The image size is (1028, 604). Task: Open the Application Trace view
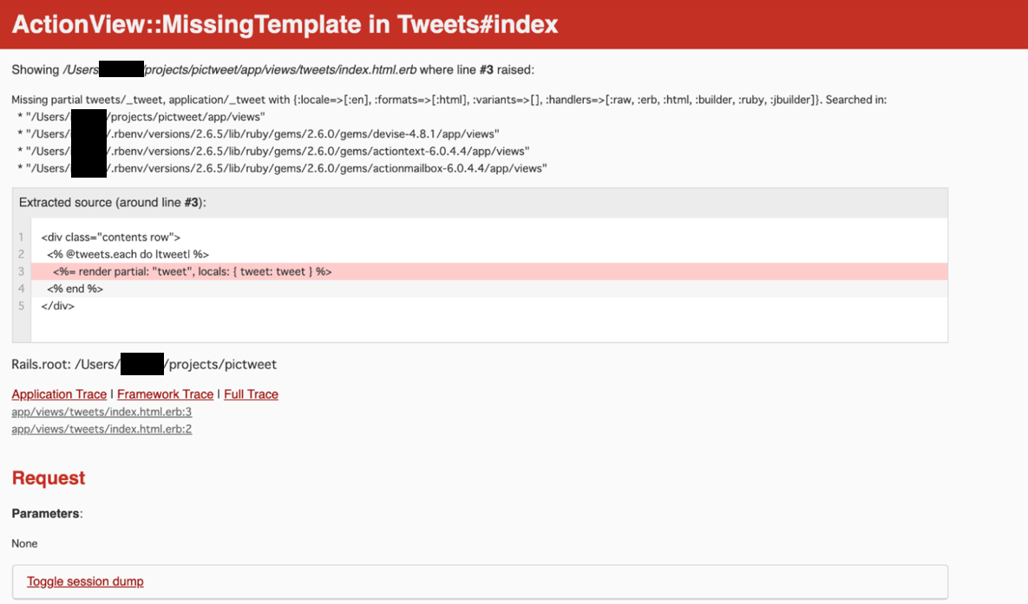(58, 393)
